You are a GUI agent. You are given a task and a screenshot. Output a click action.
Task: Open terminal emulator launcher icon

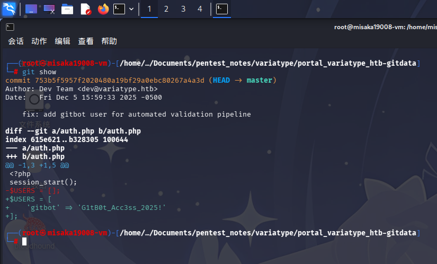tap(119, 9)
